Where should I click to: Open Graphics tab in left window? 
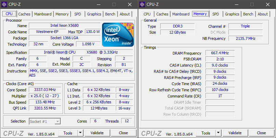94,14
